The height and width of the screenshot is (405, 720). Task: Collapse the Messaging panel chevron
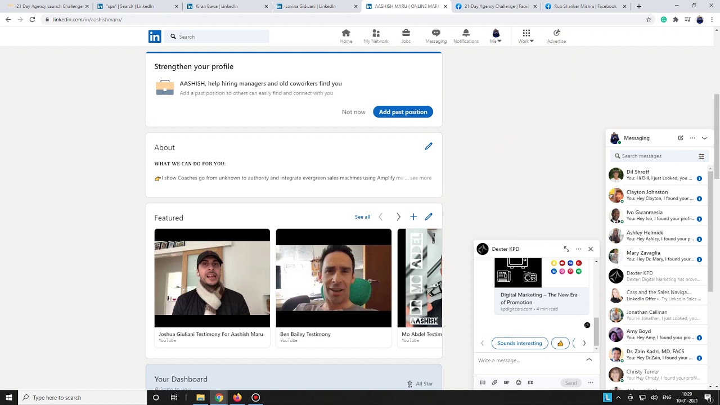pos(704,138)
